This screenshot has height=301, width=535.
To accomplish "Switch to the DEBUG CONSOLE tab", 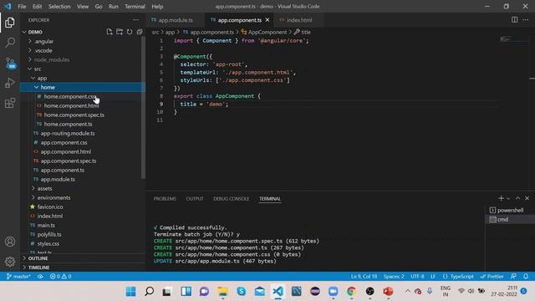I will coord(232,199).
